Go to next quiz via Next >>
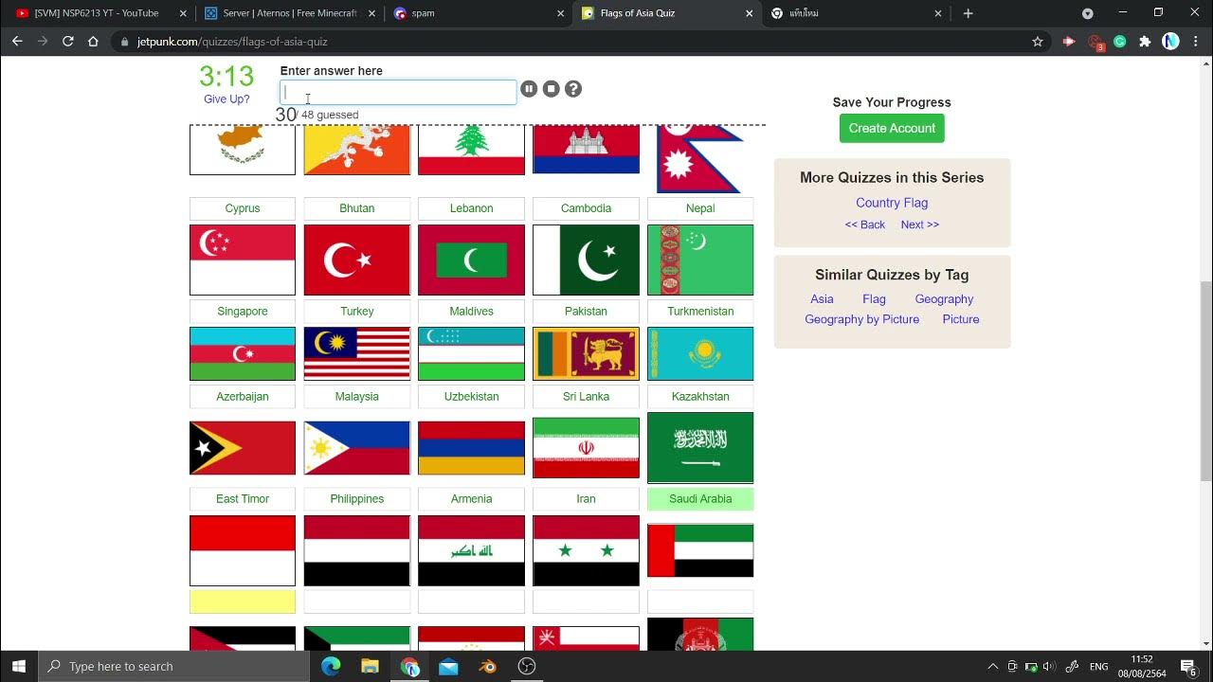Image resolution: width=1213 pixels, height=682 pixels. pyautogui.click(x=920, y=224)
